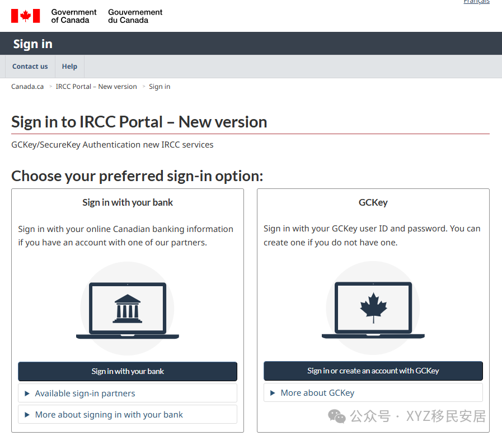Open IRCC Portal – New version breadcrumb

coord(96,87)
